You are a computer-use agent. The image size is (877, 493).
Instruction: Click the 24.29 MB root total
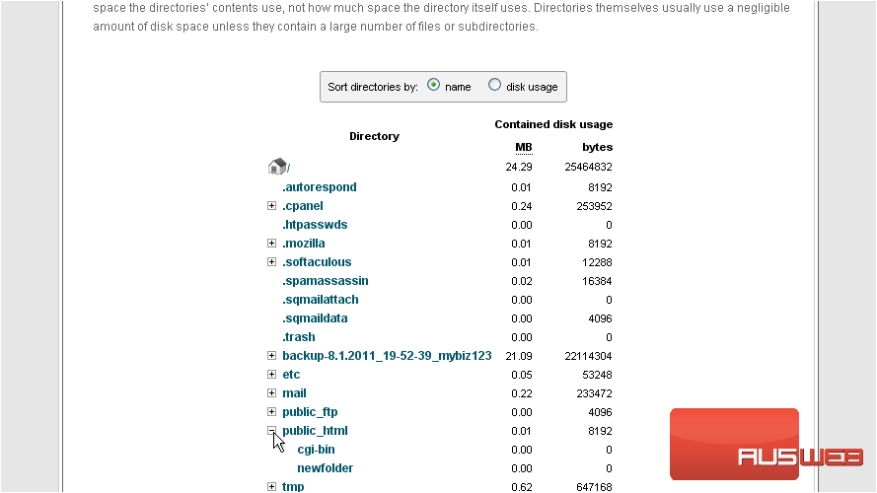(519, 167)
